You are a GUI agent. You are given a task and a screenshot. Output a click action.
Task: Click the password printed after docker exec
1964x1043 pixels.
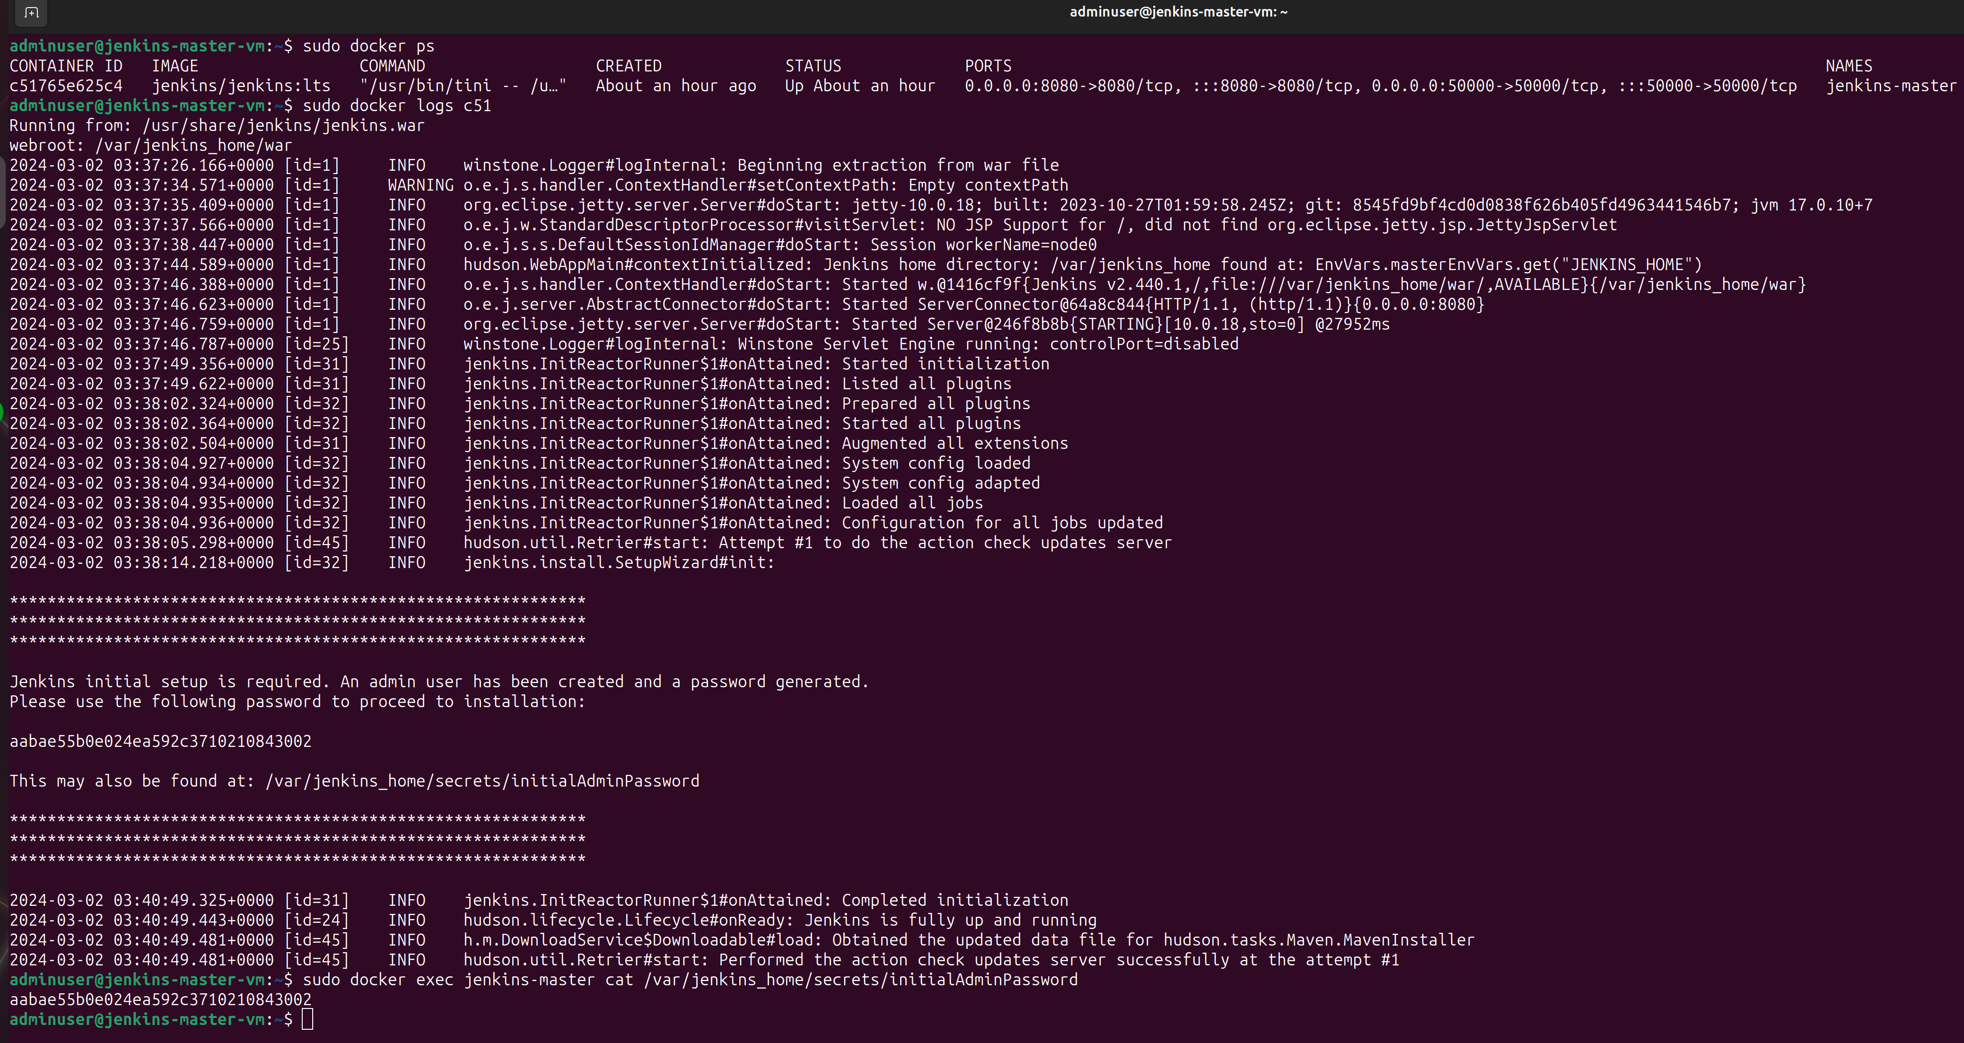click(x=160, y=999)
